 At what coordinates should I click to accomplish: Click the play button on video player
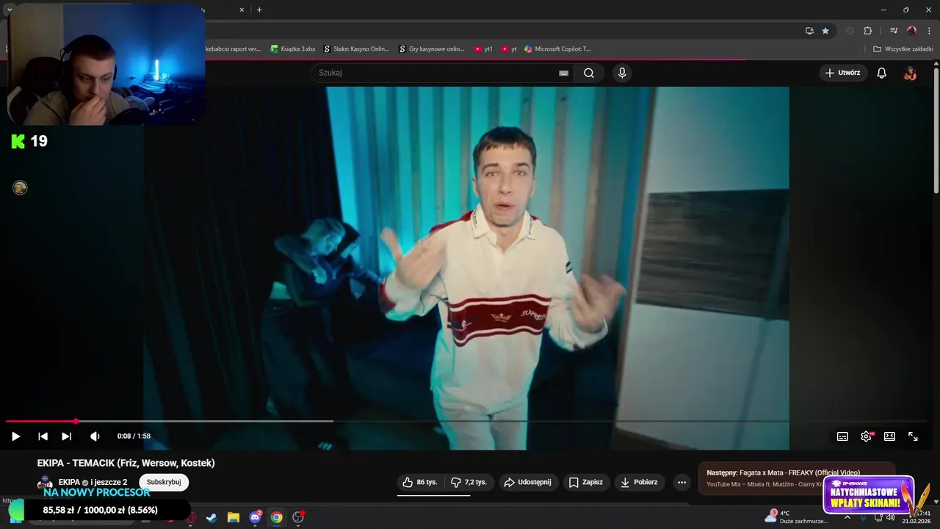click(15, 436)
